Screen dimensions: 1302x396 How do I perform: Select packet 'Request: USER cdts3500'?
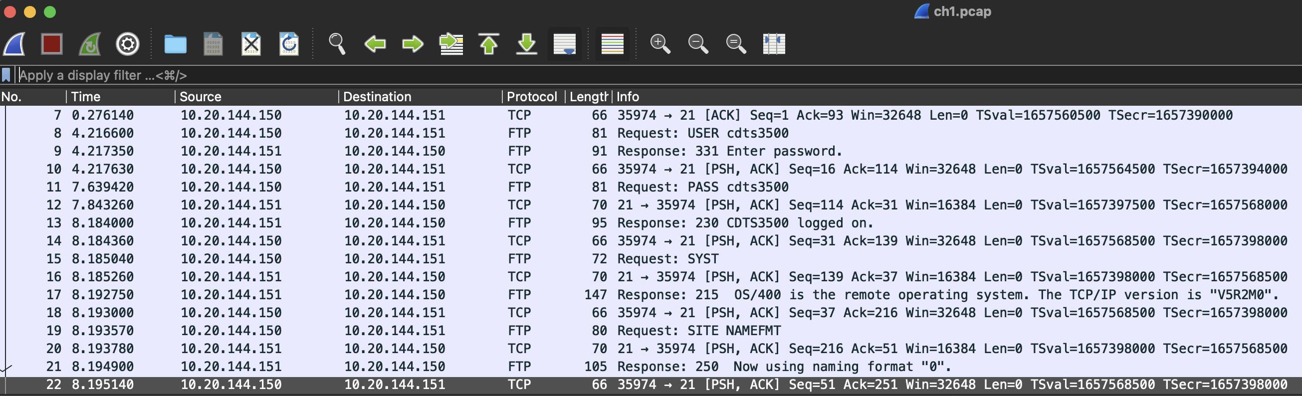click(651, 133)
